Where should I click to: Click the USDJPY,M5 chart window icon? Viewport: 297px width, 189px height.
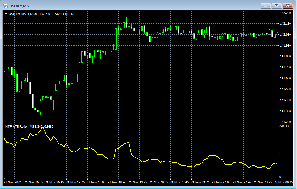6,6
